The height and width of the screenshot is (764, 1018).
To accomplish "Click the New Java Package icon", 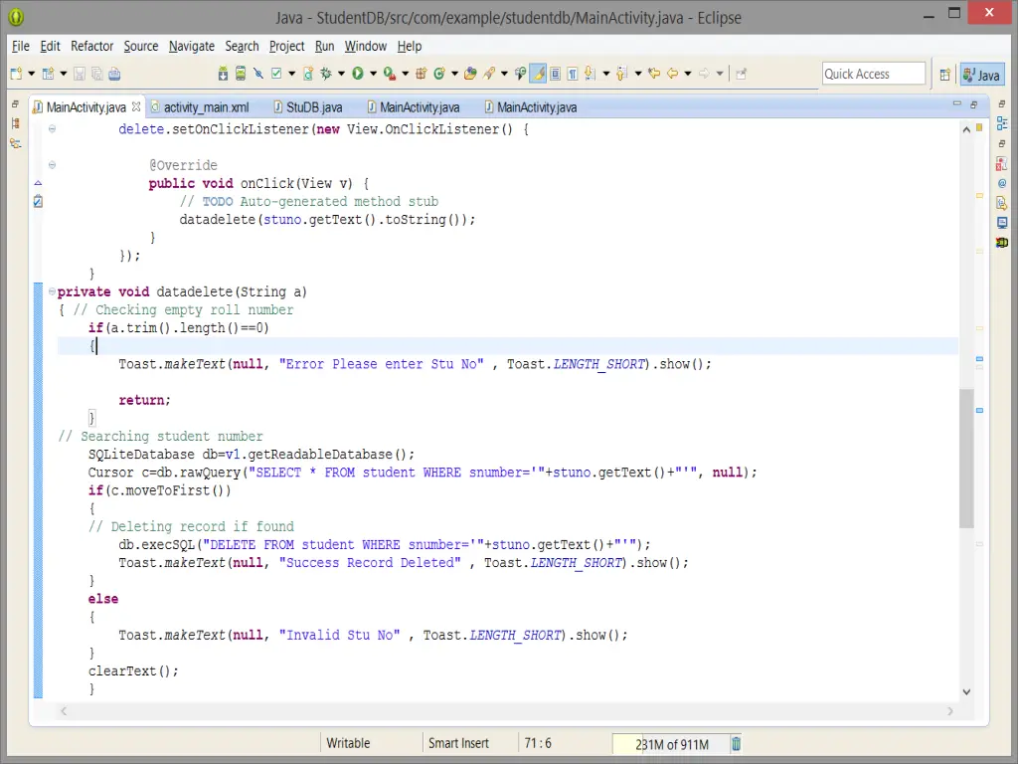I will 421,74.
